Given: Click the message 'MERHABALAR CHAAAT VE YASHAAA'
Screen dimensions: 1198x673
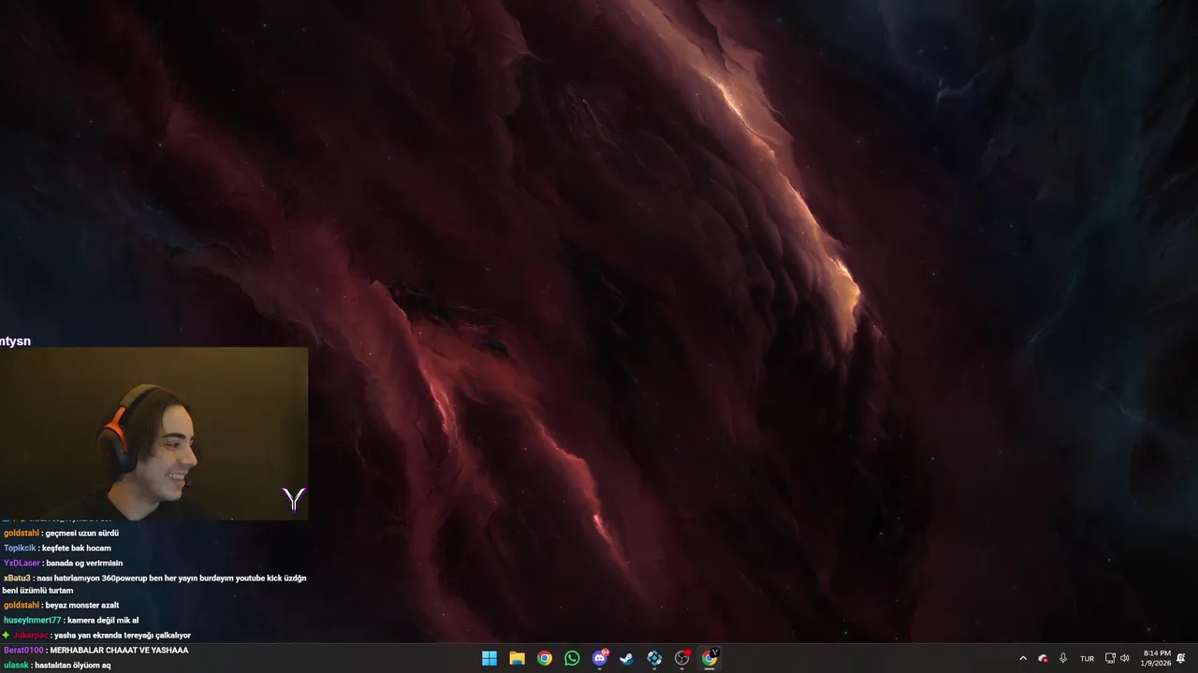Looking at the screenshot, I should pos(119,650).
